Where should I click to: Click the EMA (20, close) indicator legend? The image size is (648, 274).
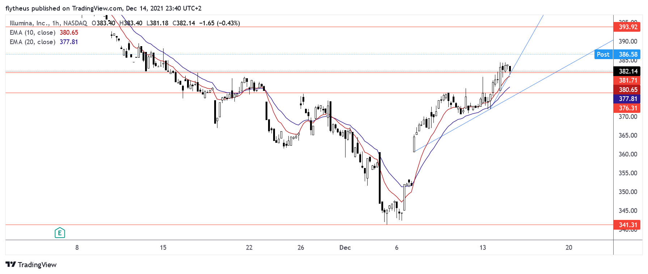click(44, 42)
